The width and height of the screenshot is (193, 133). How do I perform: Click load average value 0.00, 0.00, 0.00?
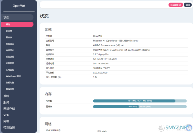click(100, 73)
